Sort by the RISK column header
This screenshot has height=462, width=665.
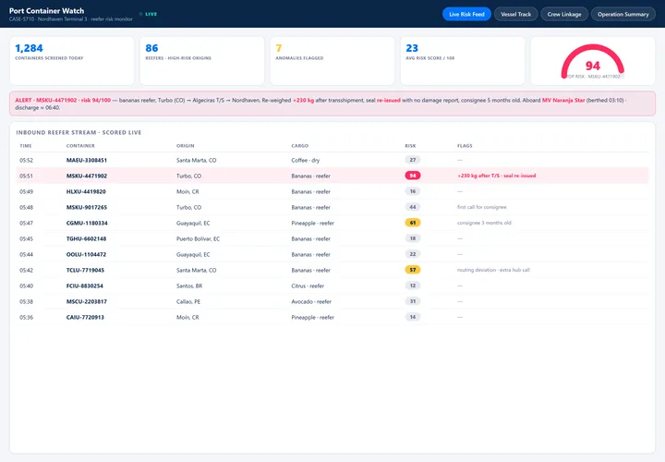(410, 146)
